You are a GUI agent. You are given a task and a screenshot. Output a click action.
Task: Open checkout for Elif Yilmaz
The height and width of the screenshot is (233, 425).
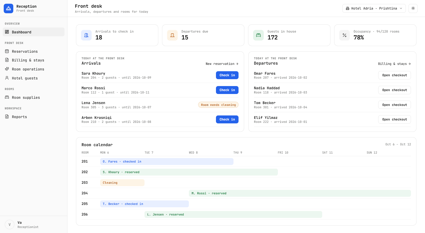(394, 119)
